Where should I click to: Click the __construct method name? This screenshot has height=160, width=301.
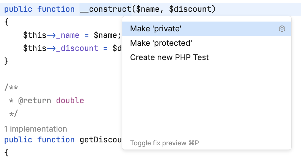click(x=105, y=9)
